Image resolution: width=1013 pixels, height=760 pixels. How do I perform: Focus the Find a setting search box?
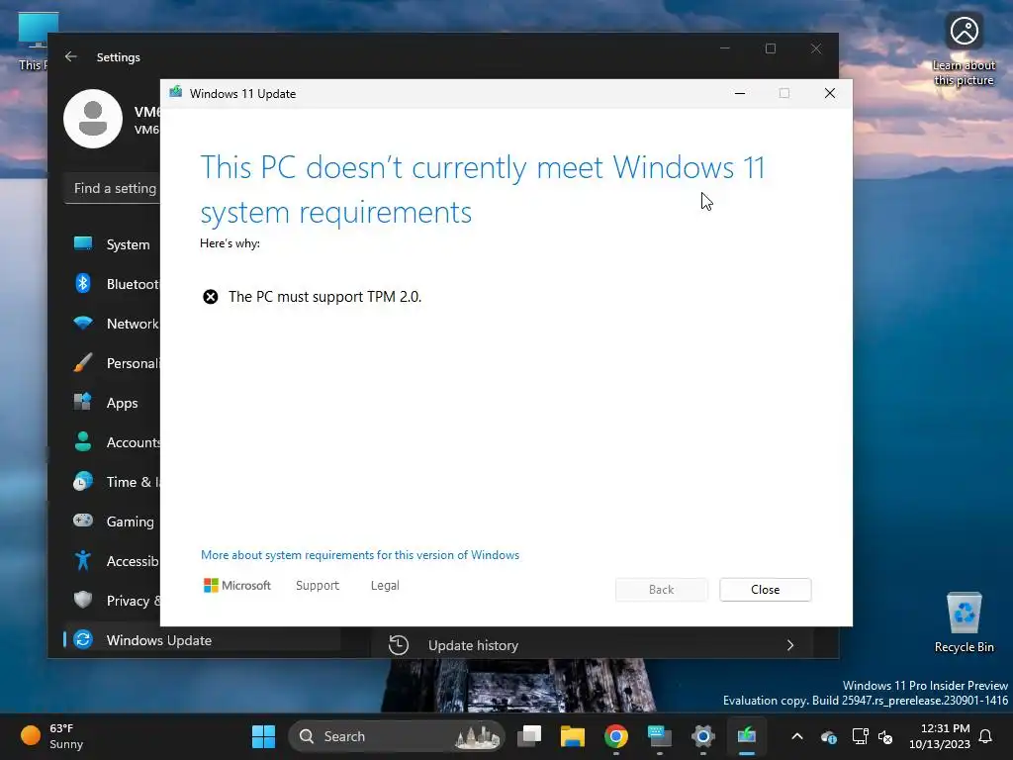click(x=114, y=188)
